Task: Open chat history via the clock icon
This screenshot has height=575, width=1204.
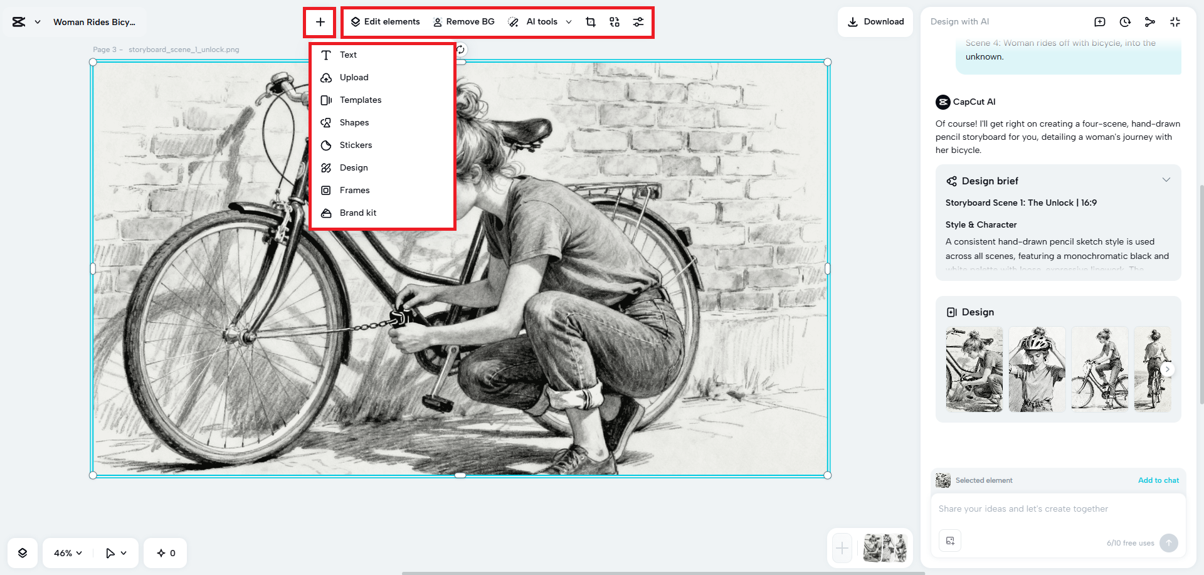Action: [1124, 21]
